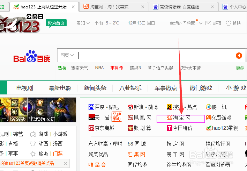247x171 pixels.
Task: Close the hao123首页领取精美奖品 notice
Action: click(x=66, y=163)
